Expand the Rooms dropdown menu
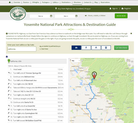The image size is (138, 123). pyautogui.click(x=26, y=2)
